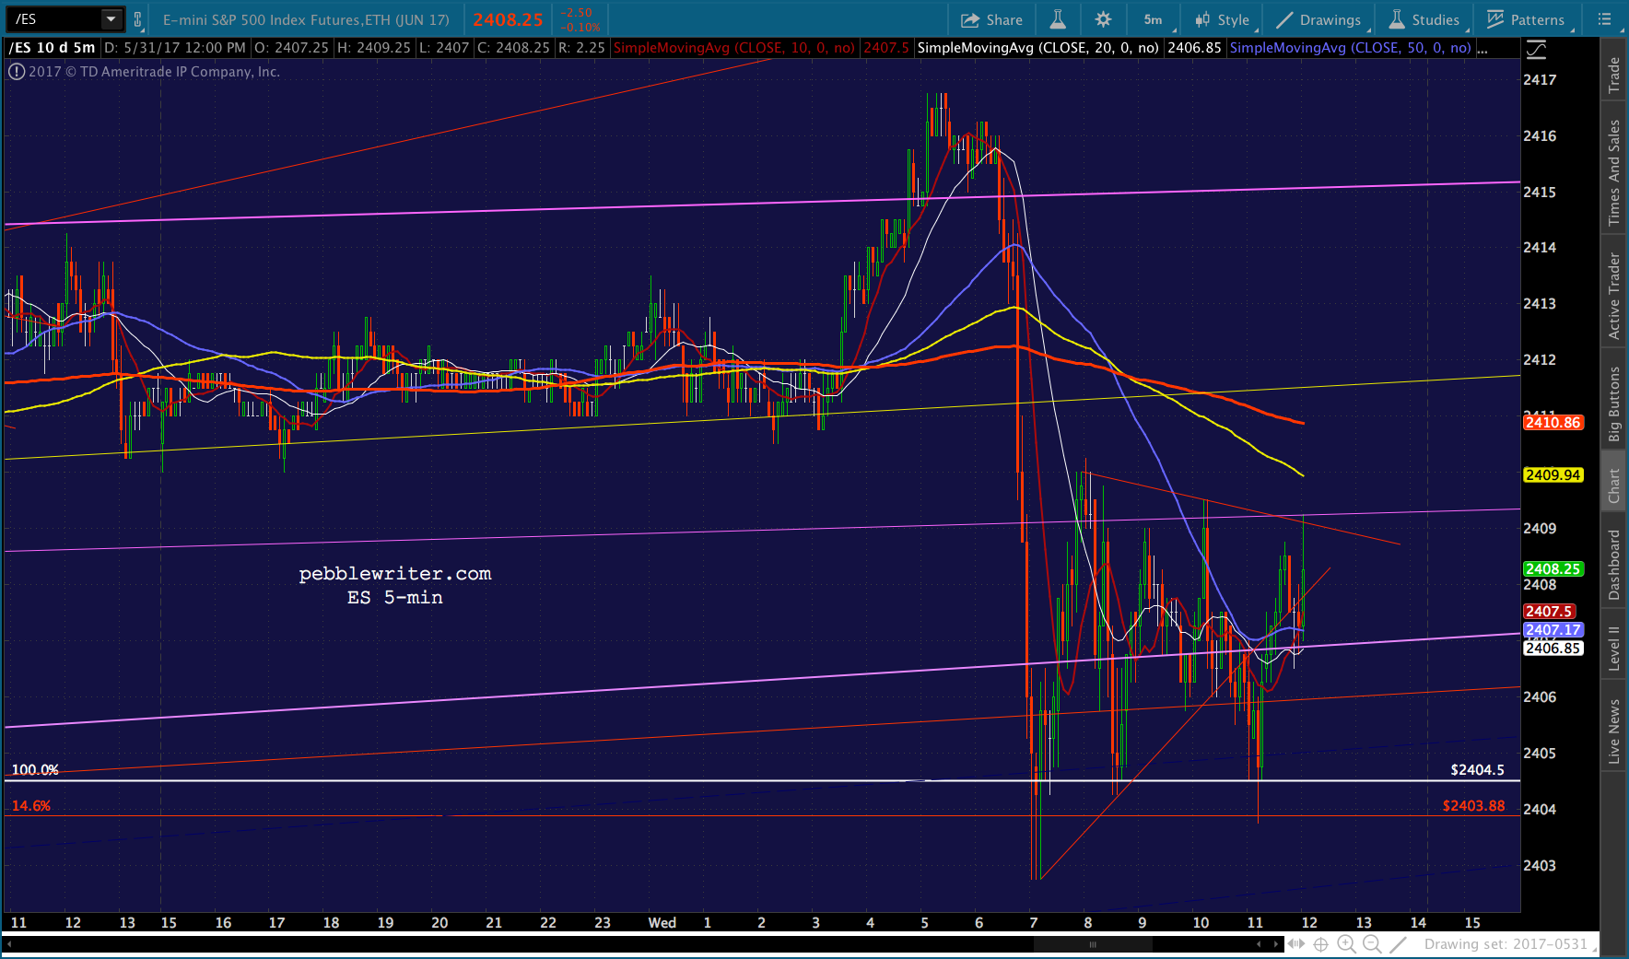
Task: Open the Style menu button
Action: point(1222,19)
